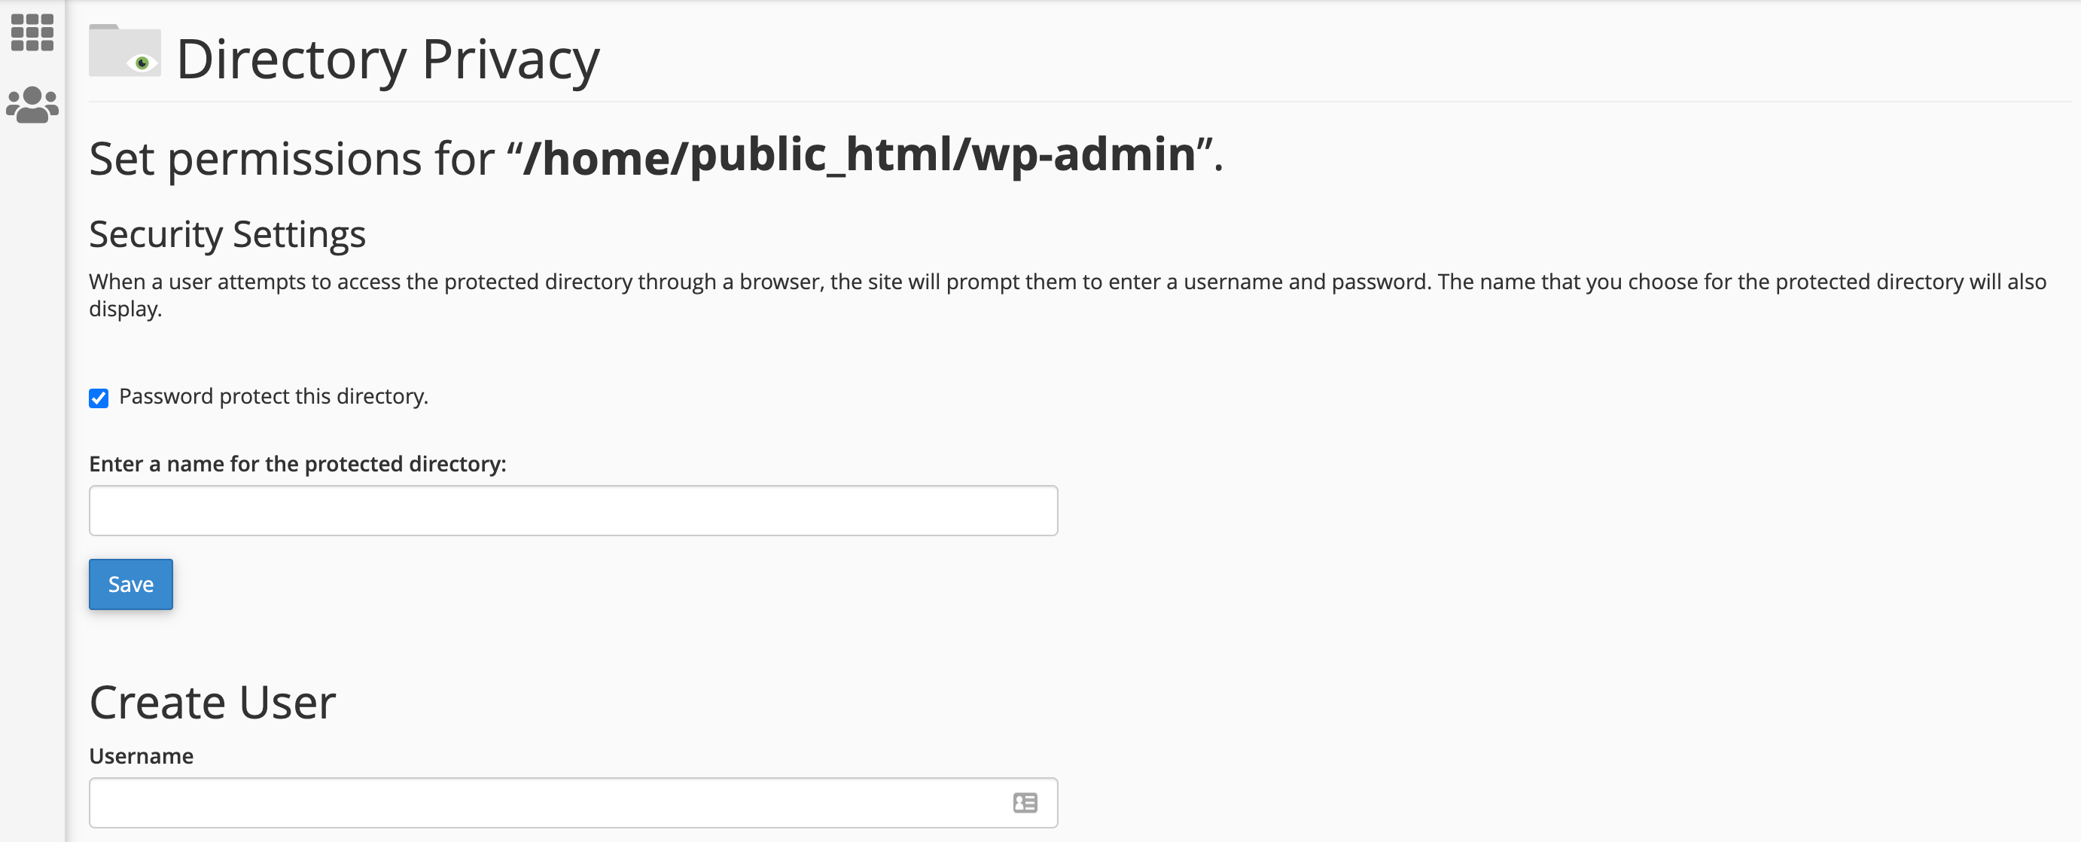This screenshot has width=2081, height=842.
Task: Click the green eye on folder icon
Action: click(143, 63)
